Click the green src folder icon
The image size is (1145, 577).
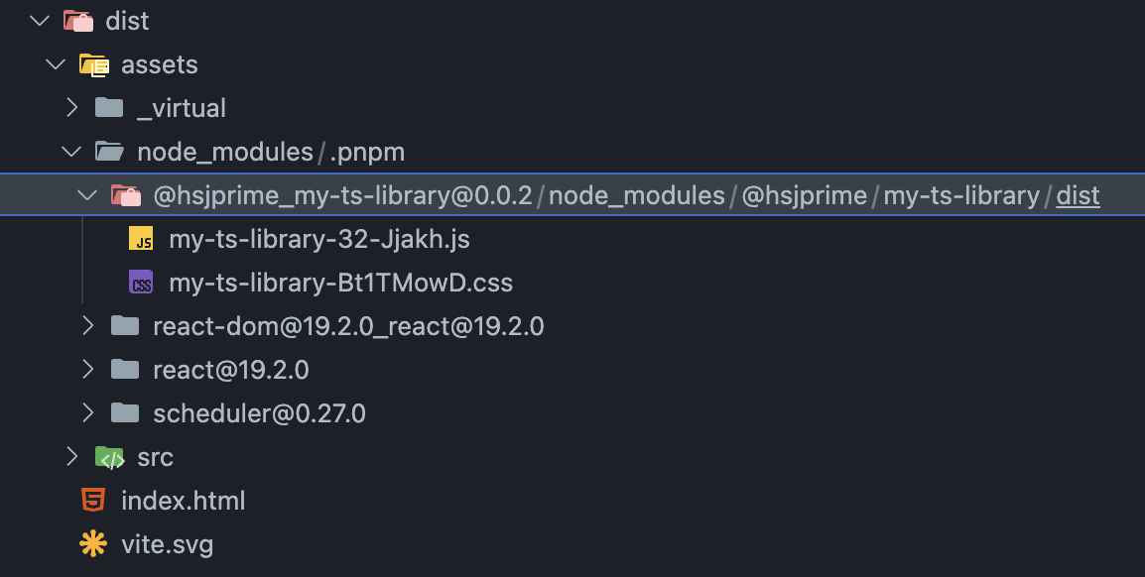(109, 457)
